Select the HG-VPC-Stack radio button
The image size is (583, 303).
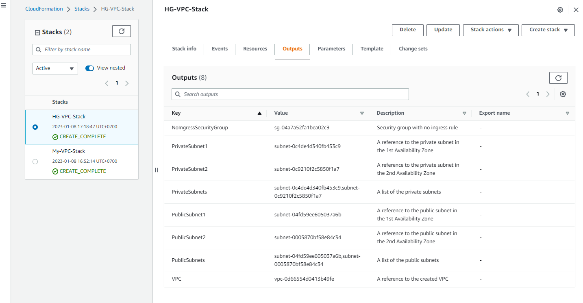tap(35, 127)
